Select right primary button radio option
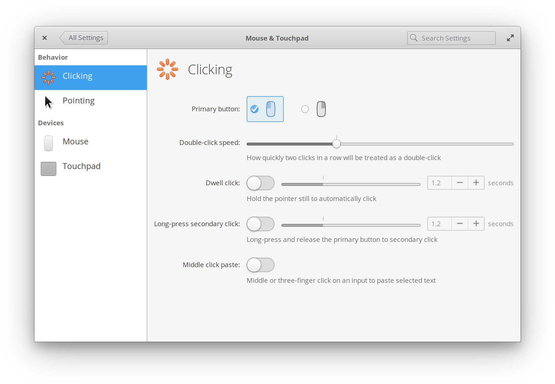This screenshot has width=555, height=384. point(305,109)
